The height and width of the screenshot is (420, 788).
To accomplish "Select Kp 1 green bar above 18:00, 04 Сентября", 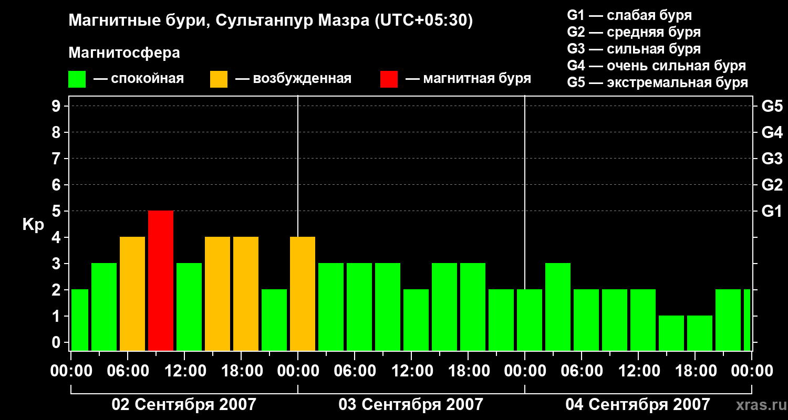I will click(x=700, y=333).
